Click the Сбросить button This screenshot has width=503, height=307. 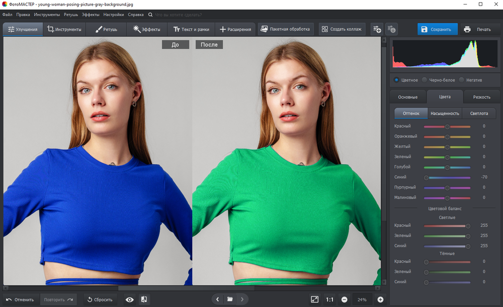click(x=100, y=299)
